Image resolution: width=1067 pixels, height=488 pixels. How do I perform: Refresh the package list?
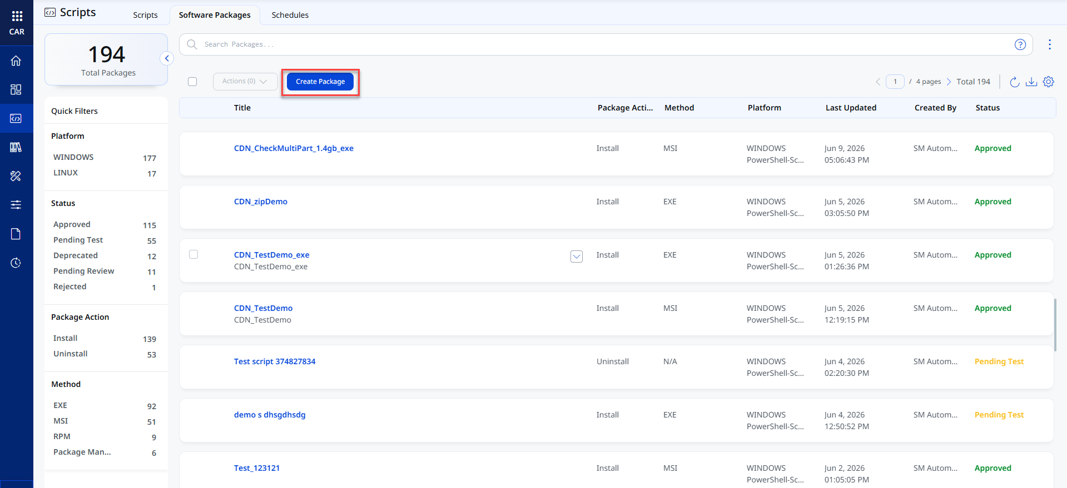1015,82
